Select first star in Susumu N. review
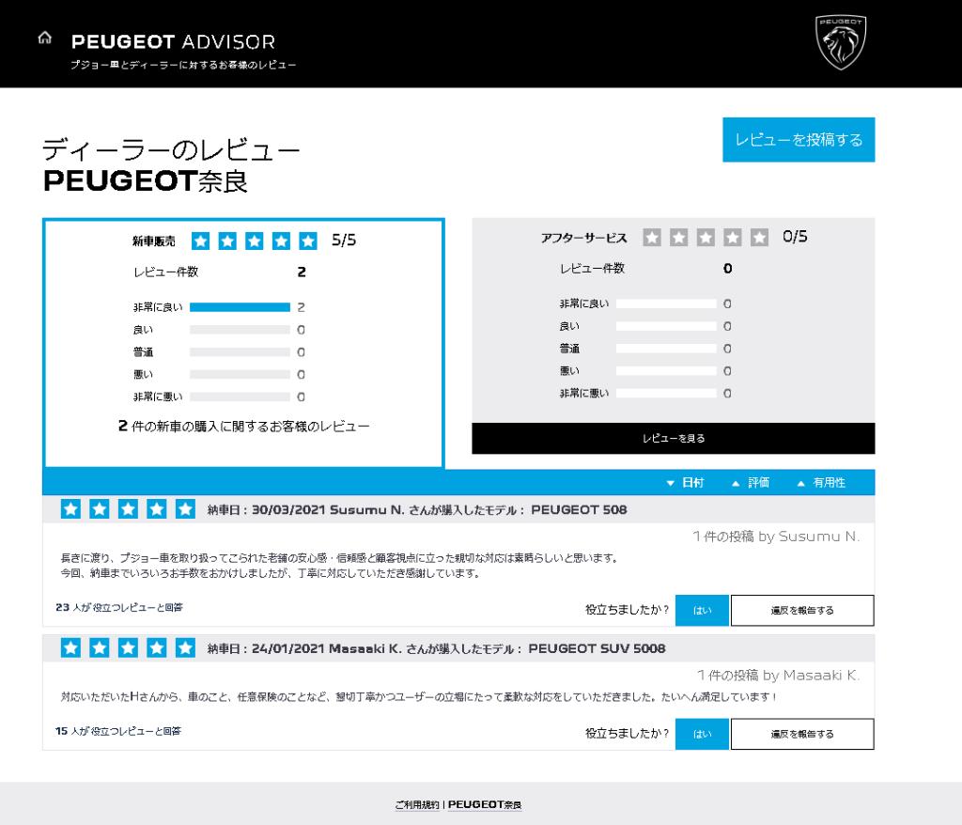This screenshot has width=962, height=825. pos(70,509)
